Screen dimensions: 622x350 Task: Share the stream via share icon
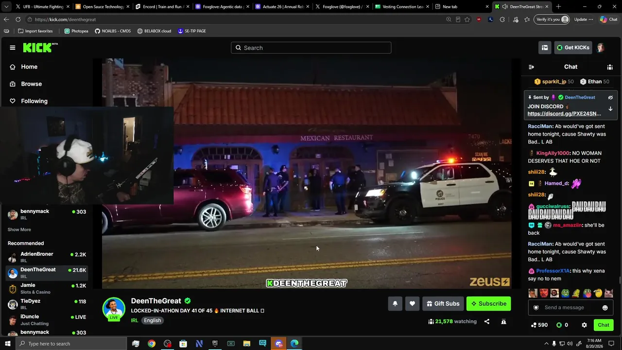[487, 321]
